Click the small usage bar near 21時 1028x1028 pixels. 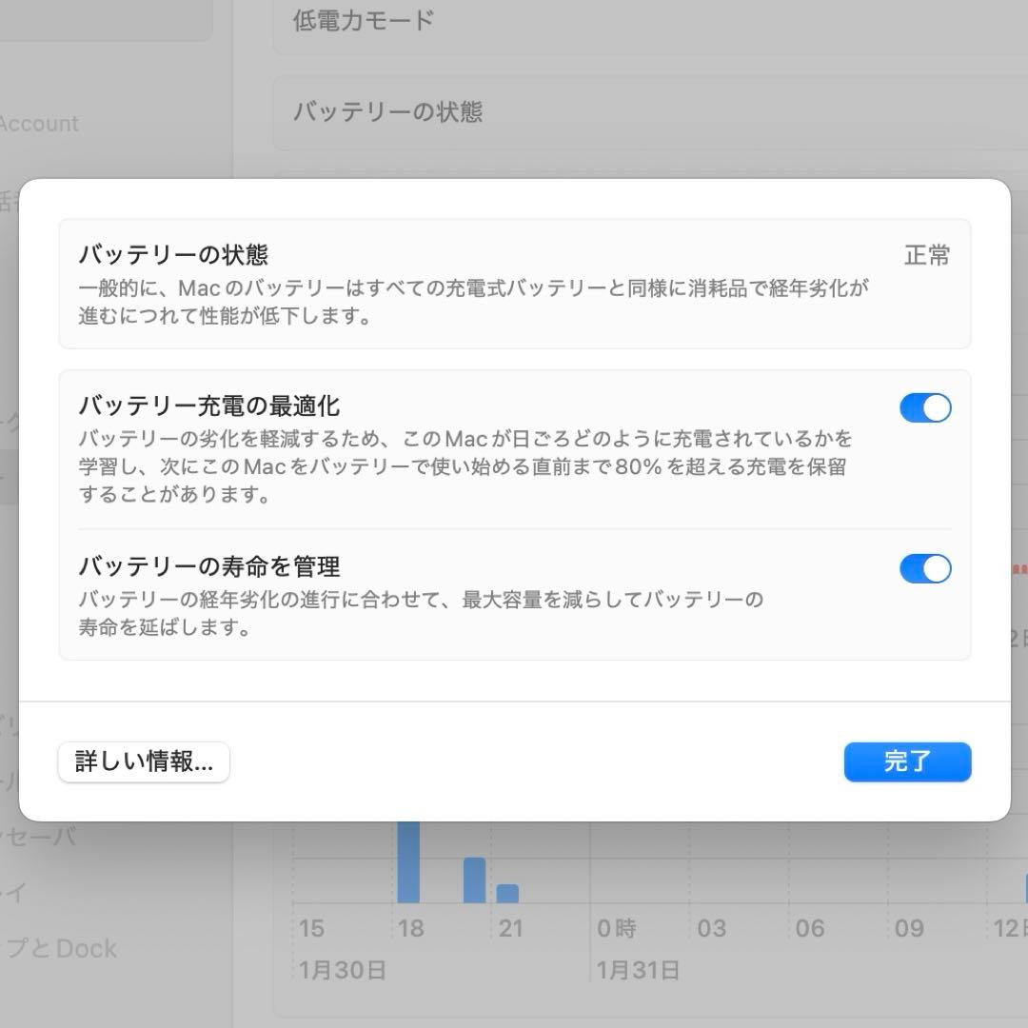point(507,891)
